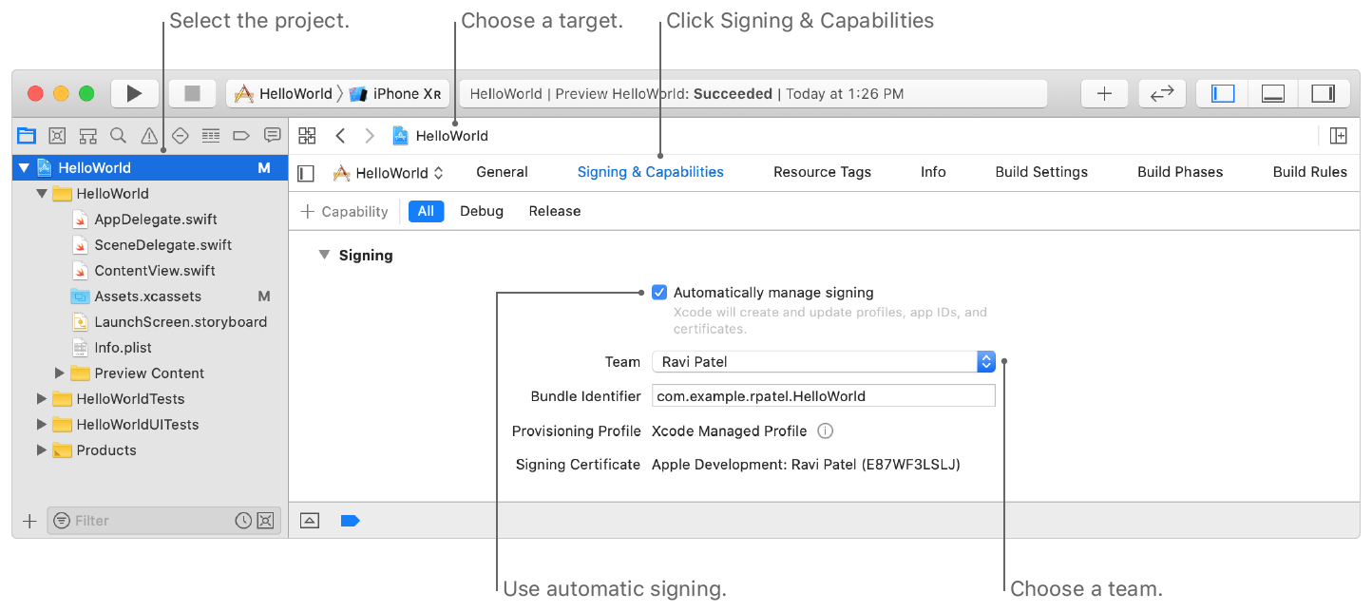Toggle the project and targets list sidebar
1372x612 pixels.
306,173
